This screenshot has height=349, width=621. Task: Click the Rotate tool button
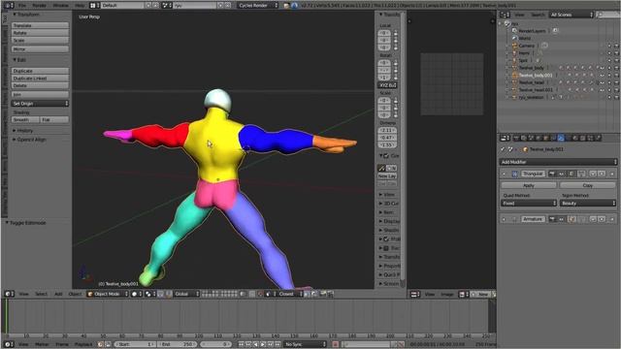click(40, 33)
